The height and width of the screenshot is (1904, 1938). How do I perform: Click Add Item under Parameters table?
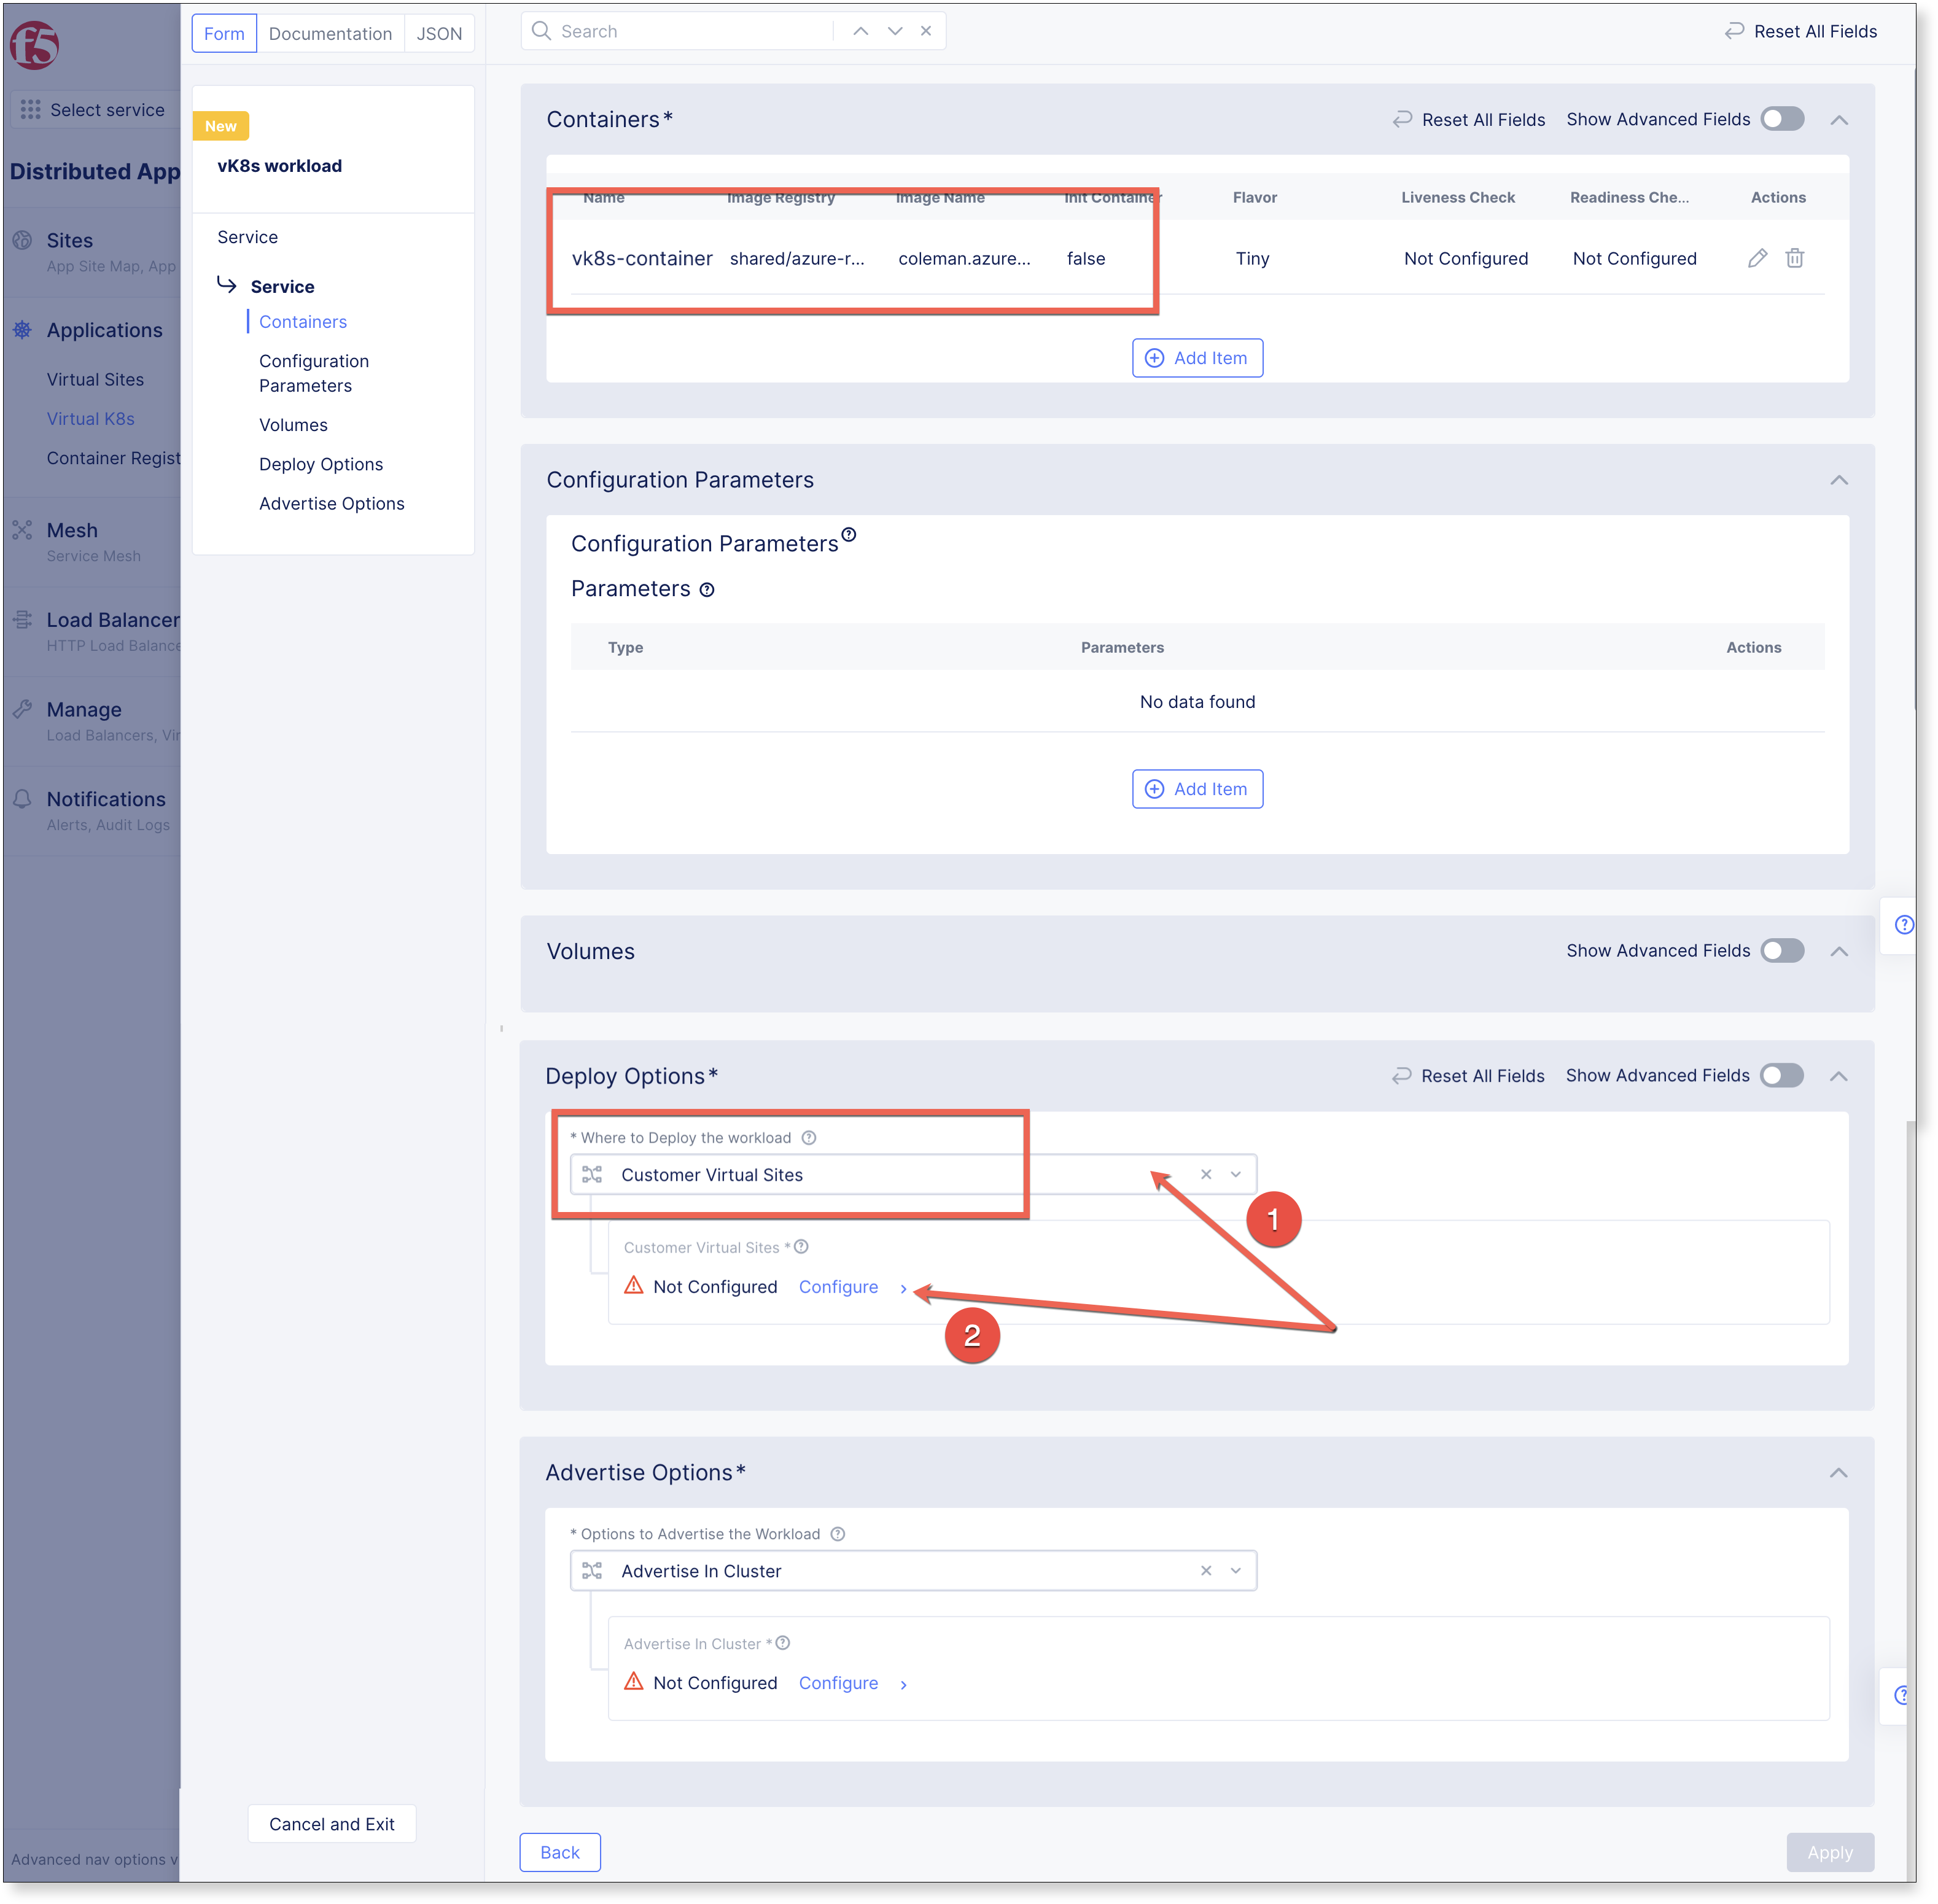pyautogui.click(x=1197, y=789)
